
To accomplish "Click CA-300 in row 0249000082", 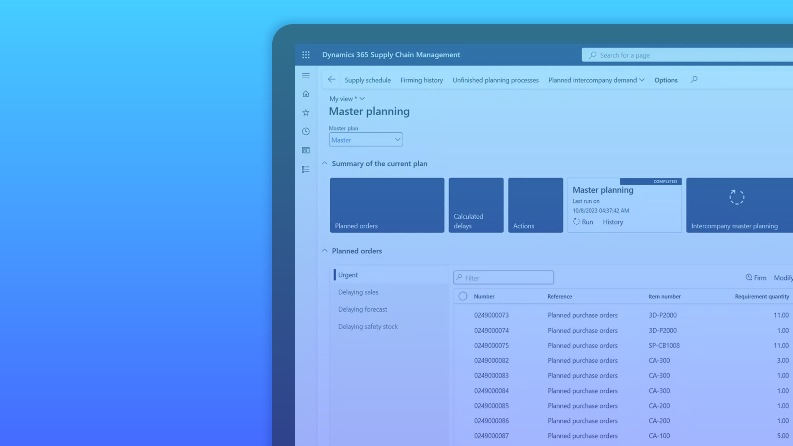I will [x=659, y=361].
